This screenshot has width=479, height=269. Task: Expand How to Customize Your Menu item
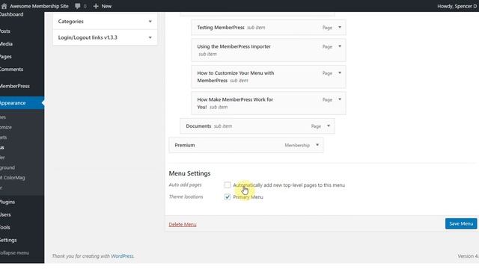point(339,73)
